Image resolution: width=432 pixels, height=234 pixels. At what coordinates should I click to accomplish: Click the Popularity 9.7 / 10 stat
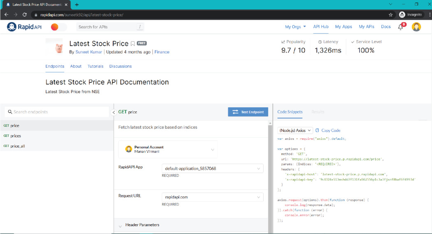(x=293, y=47)
